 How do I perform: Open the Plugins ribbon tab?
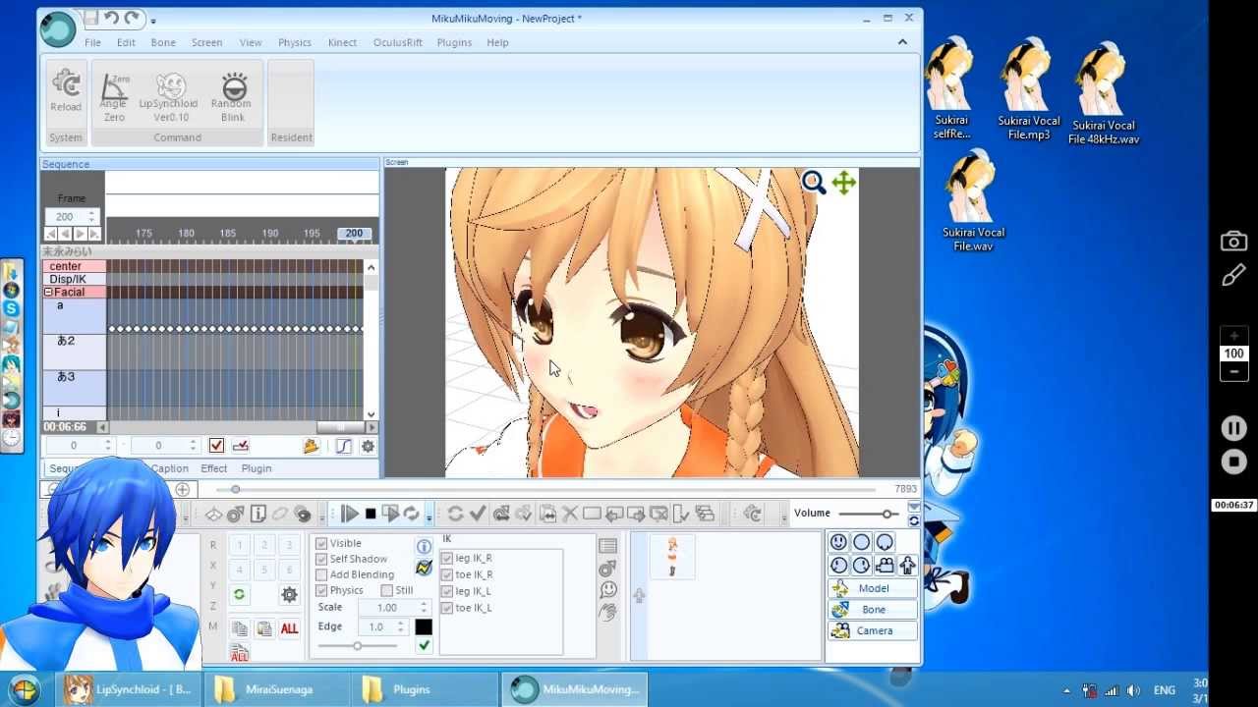pos(454,42)
